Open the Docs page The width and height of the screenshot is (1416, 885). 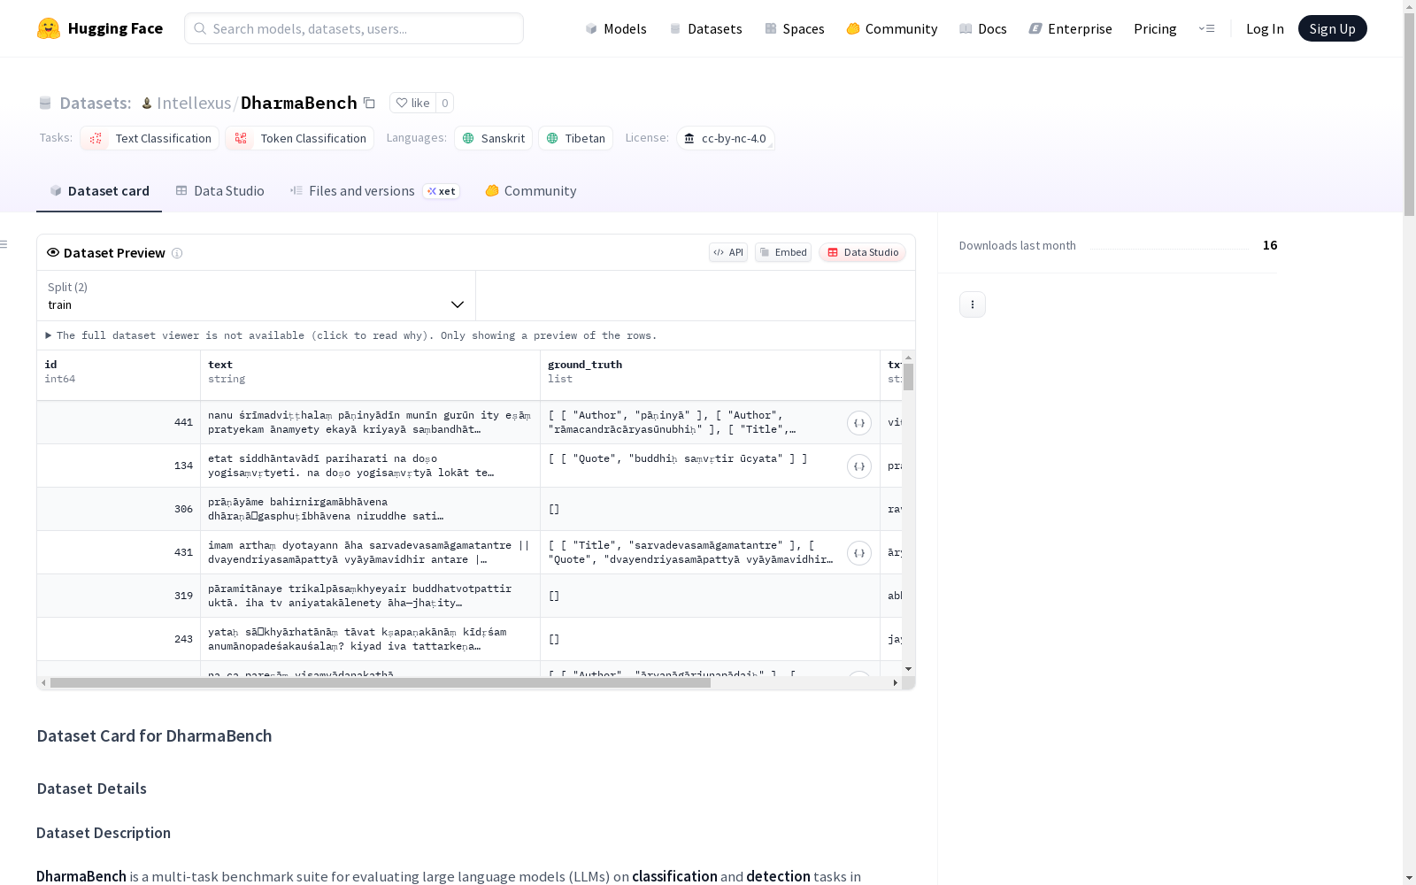[x=982, y=28]
